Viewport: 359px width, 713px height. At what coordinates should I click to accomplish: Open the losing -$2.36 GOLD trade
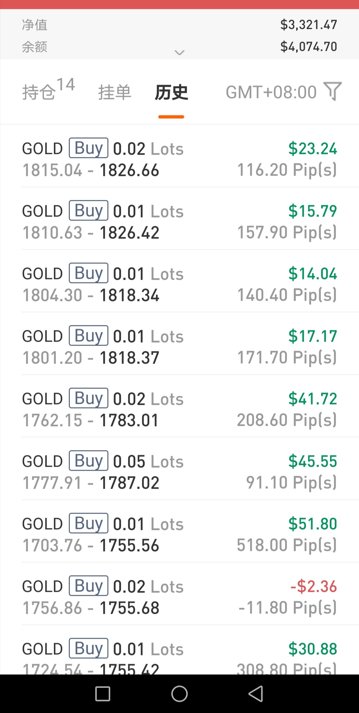click(x=179, y=597)
